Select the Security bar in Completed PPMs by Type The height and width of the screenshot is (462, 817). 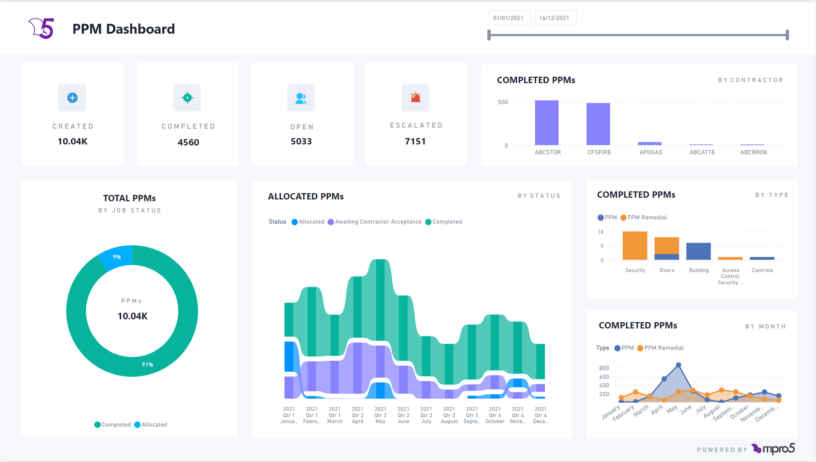[635, 245]
